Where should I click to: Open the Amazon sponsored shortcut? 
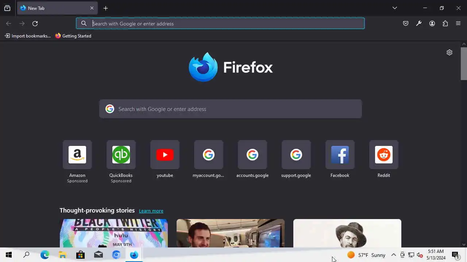pos(77,162)
